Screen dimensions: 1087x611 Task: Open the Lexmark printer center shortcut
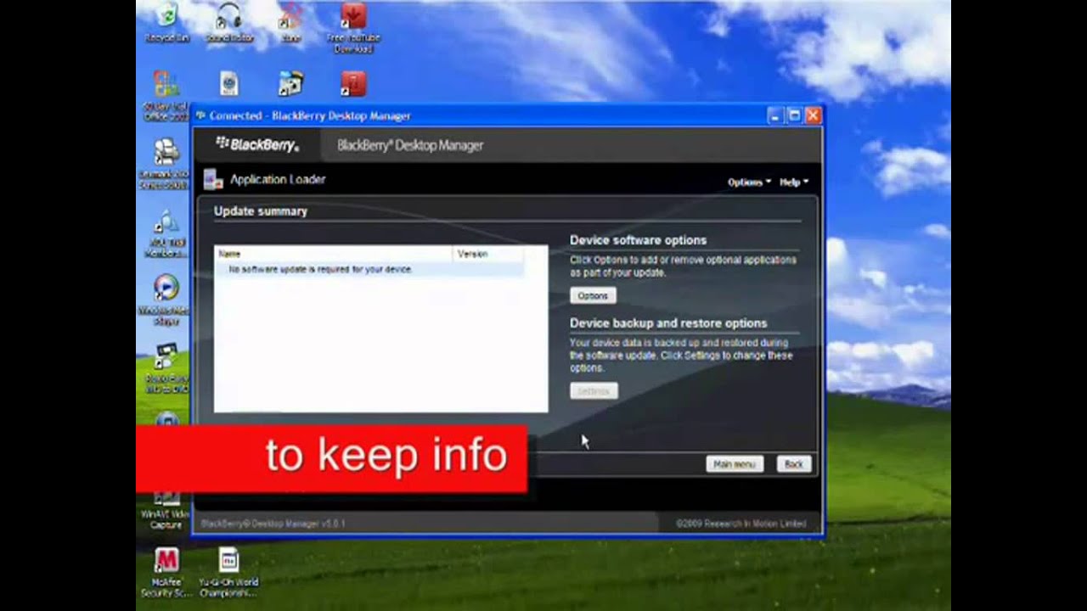[166, 164]
